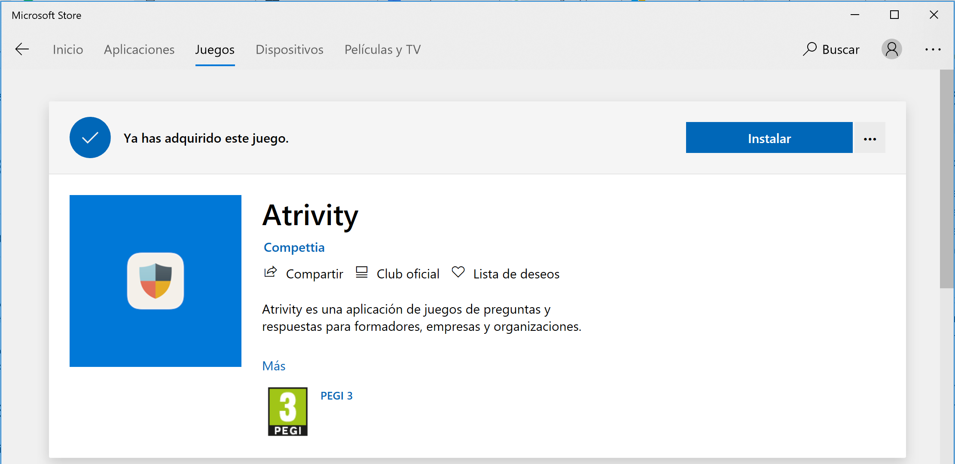955x464 pixels.
Task: Click the PEGI 3 rating badge
Action: [287, 411]
